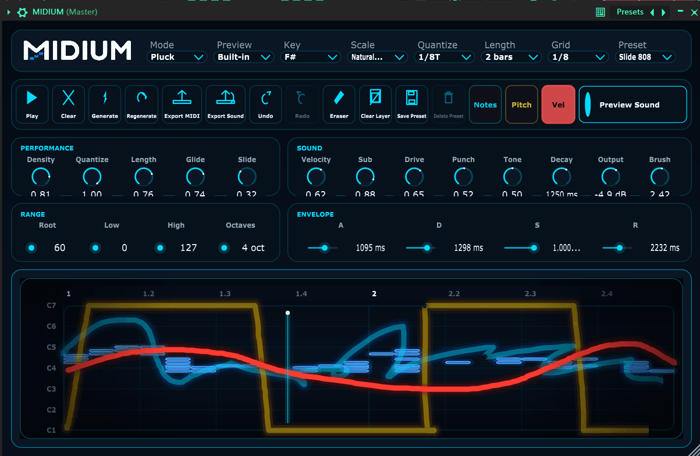Screen dimensions: 700x456
Task: Open the Presets menu in title bar
Action: pyautogui.click(x=630, y=12)
